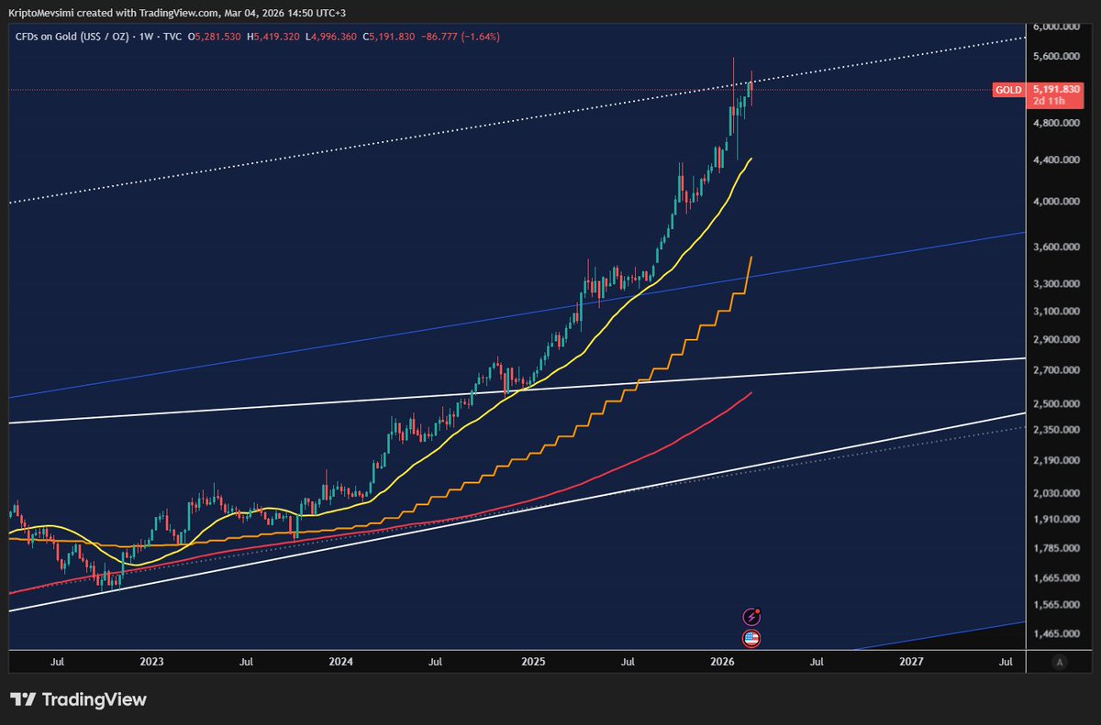1101x725 pixels.
Task: Click the 2027 label on time axis
Action: click(912, 661)
